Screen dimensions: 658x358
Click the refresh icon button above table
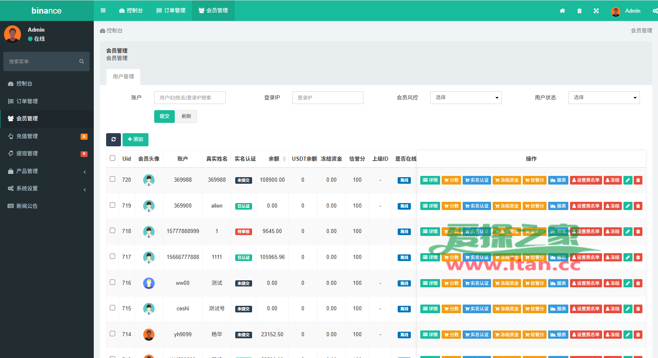114,140
